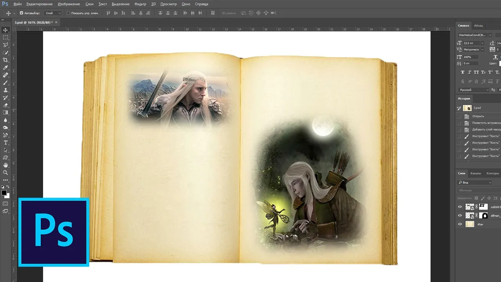501x282 pixels.
Task: Click the All Caps text style icon
Action: click(476, 72)
